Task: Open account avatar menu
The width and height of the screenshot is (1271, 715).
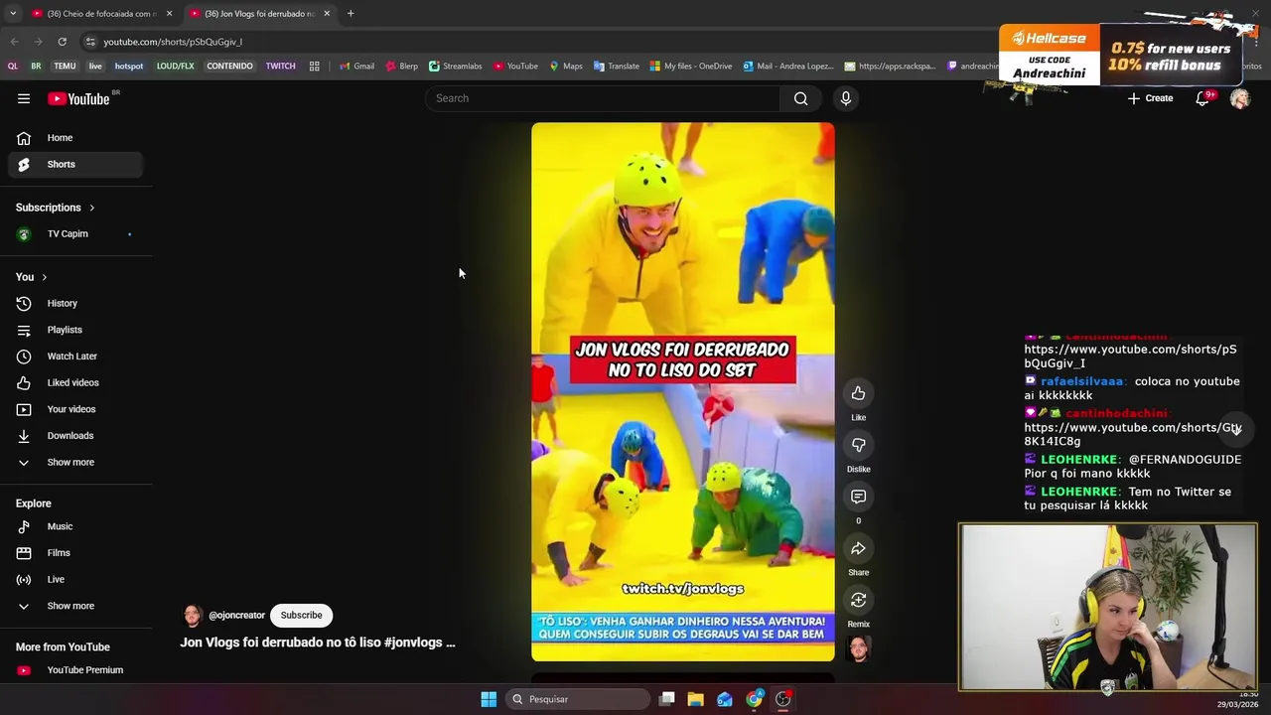Action: (x=1240, y=98)
